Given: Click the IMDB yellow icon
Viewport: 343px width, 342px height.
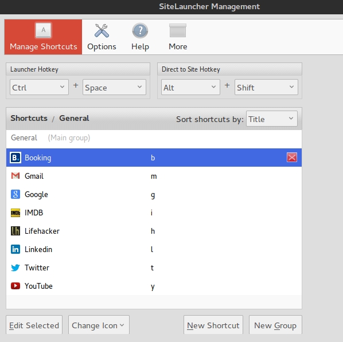Looking at the screenshot, I should point(15,213).
